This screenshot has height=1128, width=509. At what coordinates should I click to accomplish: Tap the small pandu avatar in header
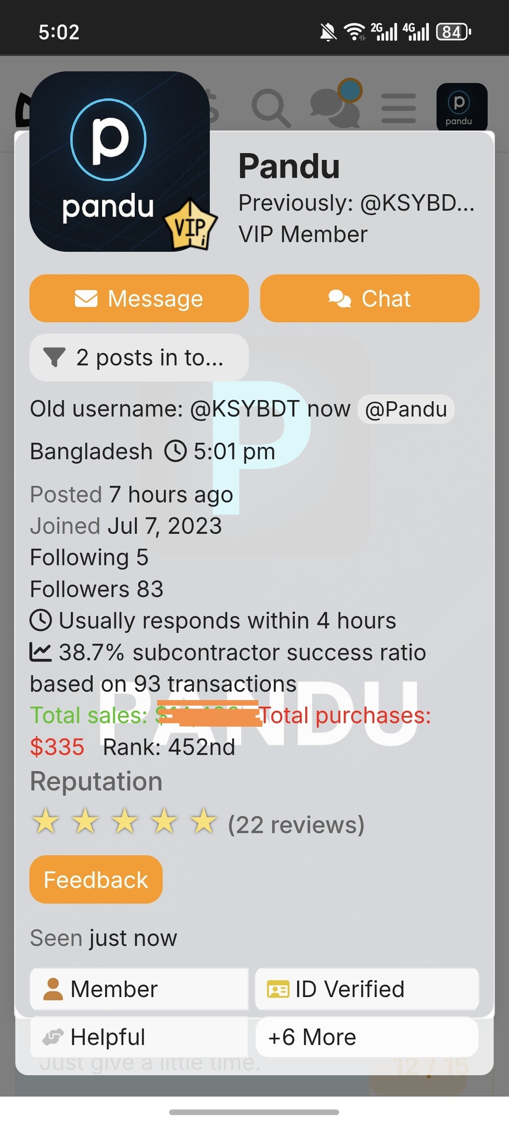462,107
